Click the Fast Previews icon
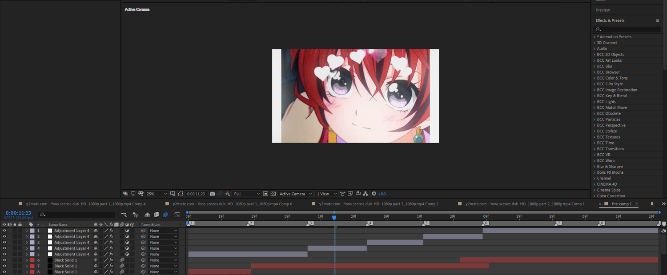 pos(350,194)
